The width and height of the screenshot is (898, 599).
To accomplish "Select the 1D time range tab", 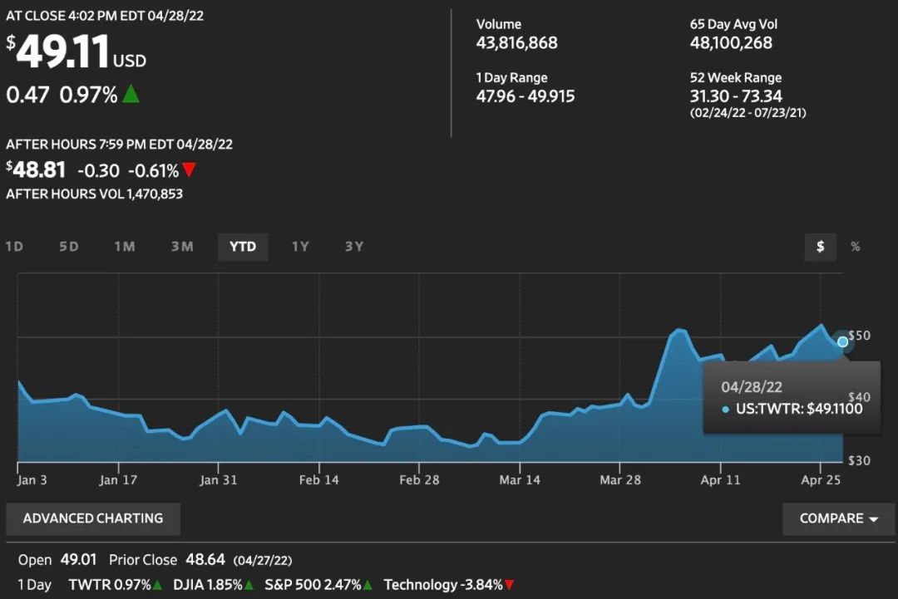I will click(x=14, y=247).
